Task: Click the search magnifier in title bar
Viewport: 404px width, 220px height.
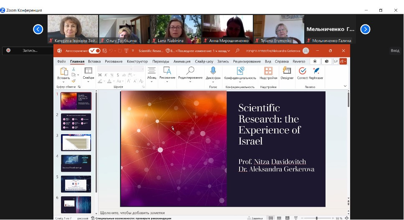Action: pos(237,51)
